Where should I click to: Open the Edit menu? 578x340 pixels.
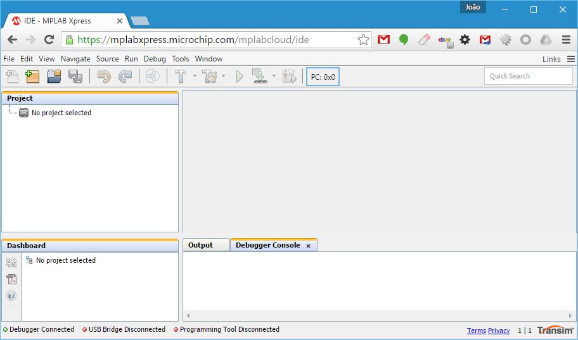27,59
